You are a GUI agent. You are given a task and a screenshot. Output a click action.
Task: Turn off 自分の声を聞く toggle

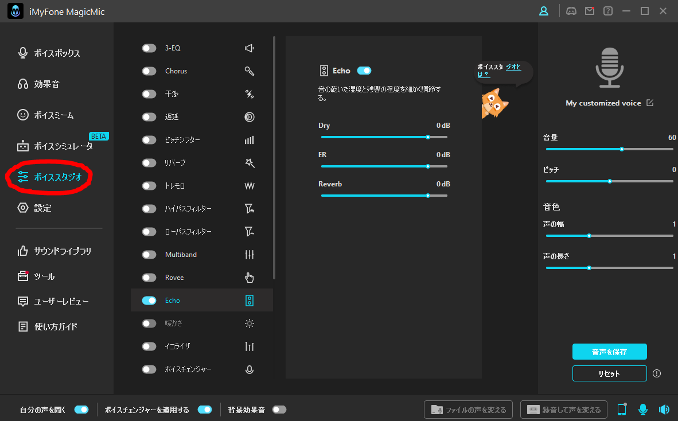tap(81, 410)
